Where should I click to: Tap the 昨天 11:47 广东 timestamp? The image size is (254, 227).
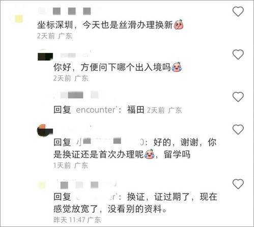[x=77, y=220]
